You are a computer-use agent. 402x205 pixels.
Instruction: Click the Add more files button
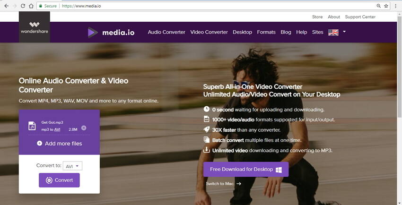[59, 143]
